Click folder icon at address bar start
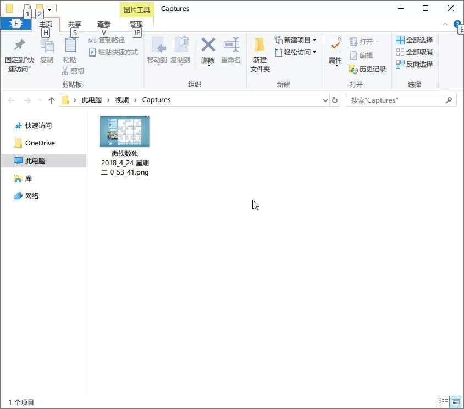 click(x=65, y=100)
